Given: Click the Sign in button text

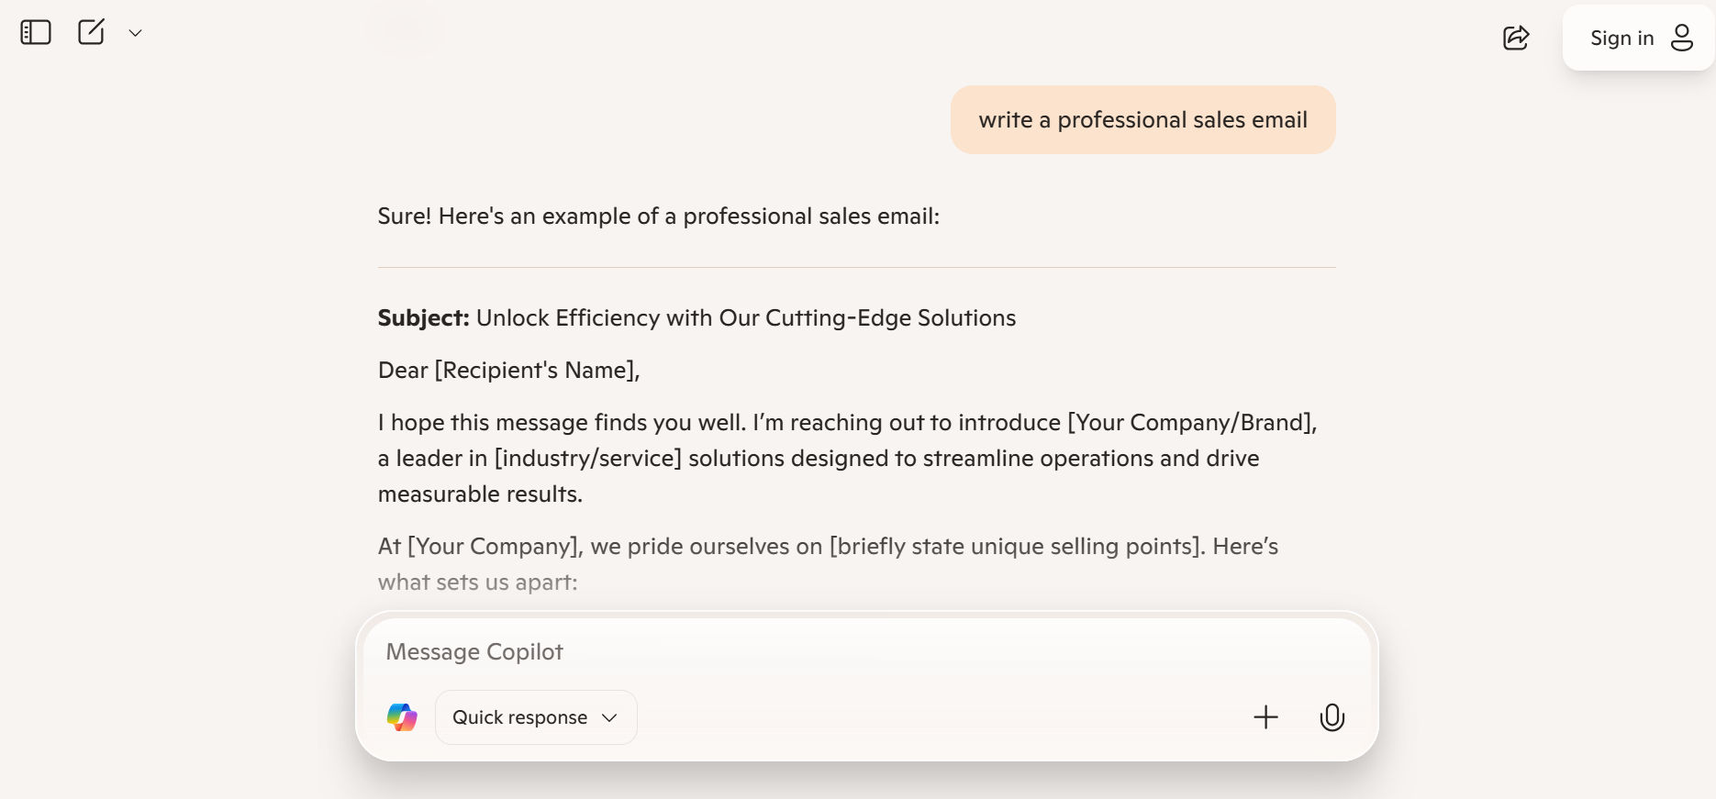Looking at the screenshot, I should click(1621, 38).
